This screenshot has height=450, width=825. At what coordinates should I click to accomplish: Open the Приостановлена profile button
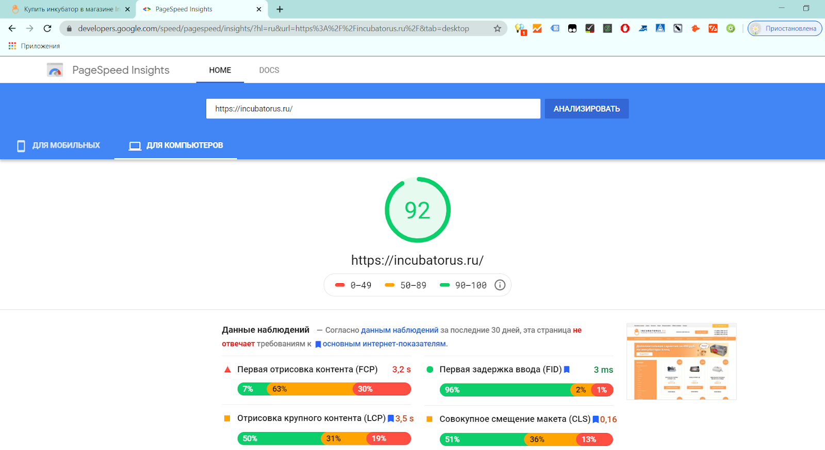click(x=785, y=28)
